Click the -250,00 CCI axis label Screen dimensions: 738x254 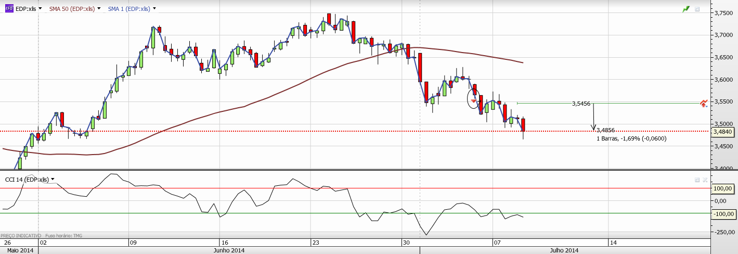[x=723, y=232]
